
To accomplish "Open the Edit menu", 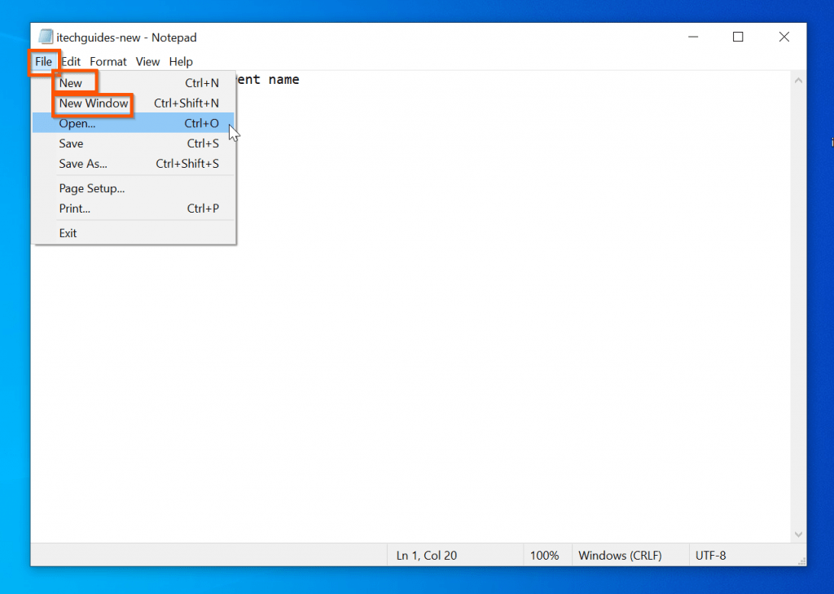I will (70, 61).
